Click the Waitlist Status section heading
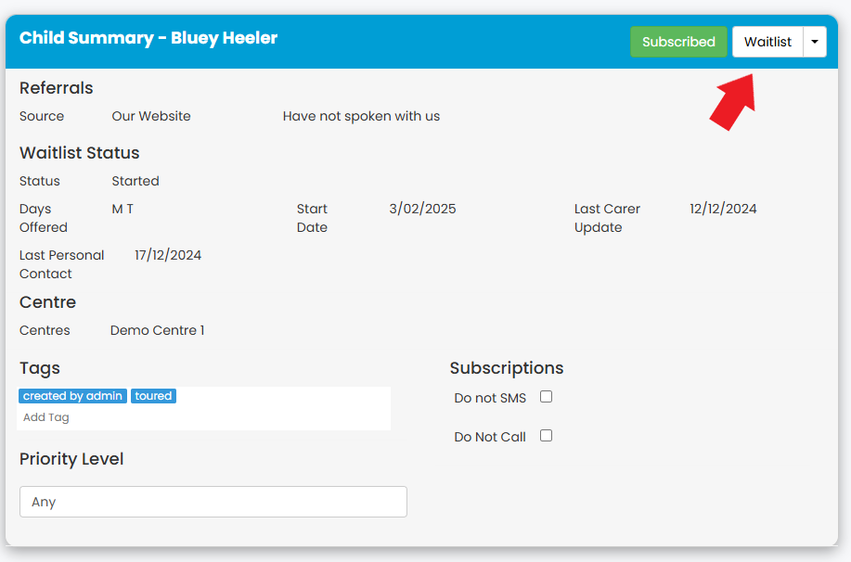Screen dimensions: 851x562 click(79, 153)
